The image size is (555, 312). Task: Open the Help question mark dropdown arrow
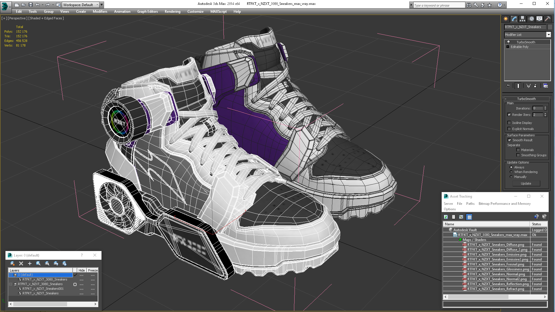(x=505, y=5)
